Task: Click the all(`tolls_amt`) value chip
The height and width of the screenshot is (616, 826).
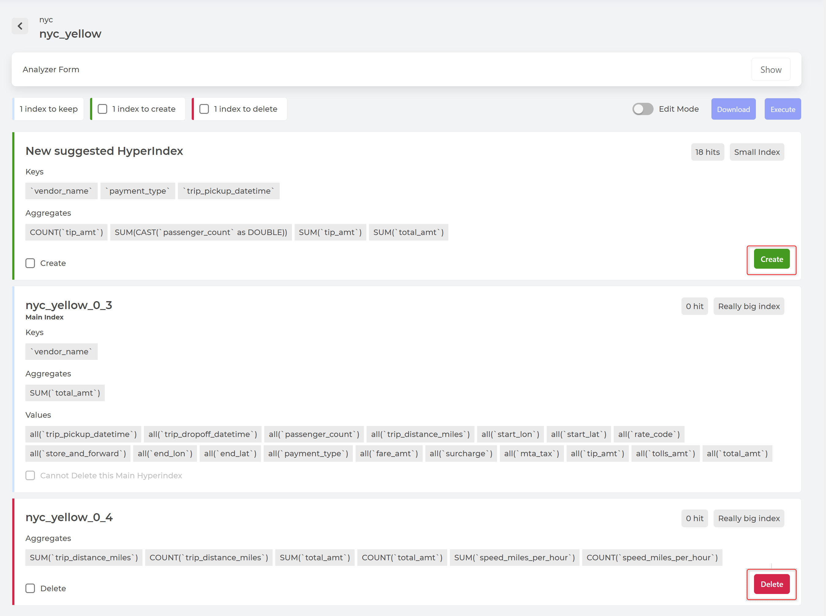Action: point(666,454)
